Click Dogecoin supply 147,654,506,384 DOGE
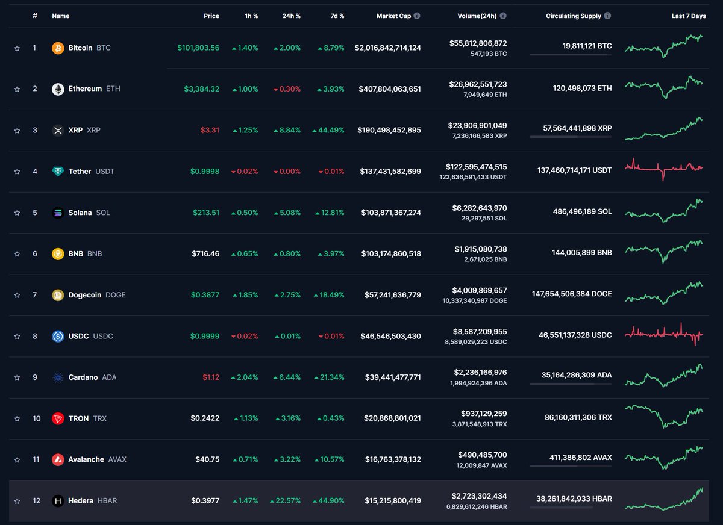 pos(572,294)
